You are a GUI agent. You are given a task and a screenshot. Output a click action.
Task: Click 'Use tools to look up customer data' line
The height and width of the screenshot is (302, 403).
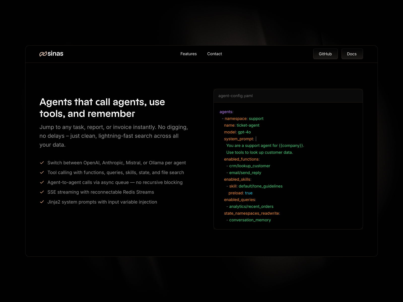point(260,153)
